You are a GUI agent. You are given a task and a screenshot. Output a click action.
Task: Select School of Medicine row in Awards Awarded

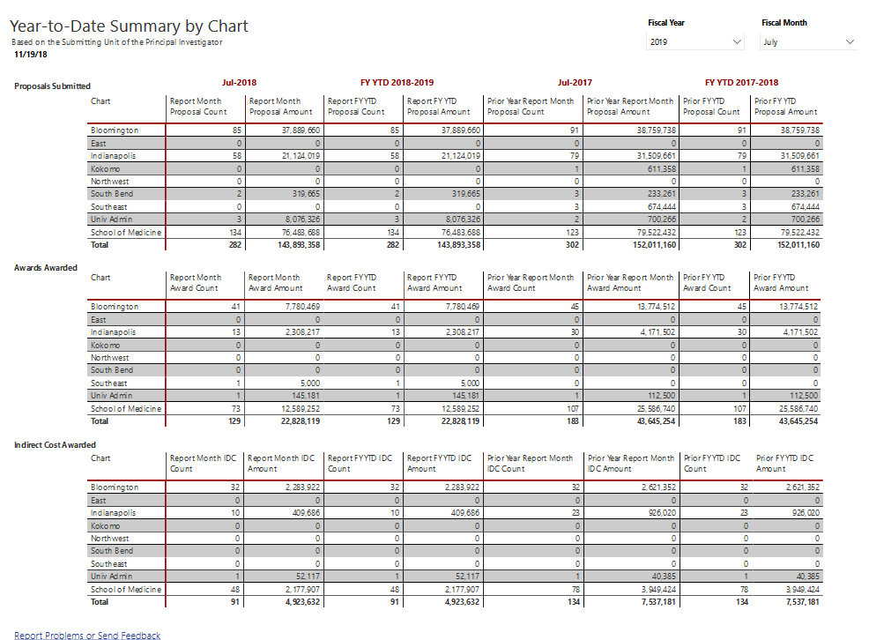point(126,409)
